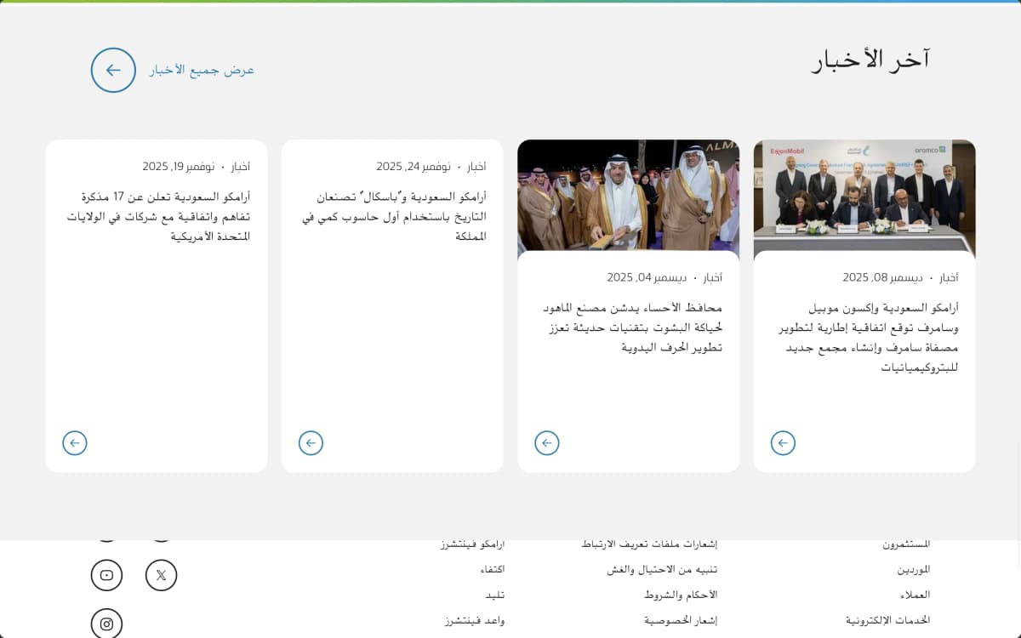Open the Instagram social icon
The image size is (1021, 638).
pyautogui.click(x=107, y=624)
